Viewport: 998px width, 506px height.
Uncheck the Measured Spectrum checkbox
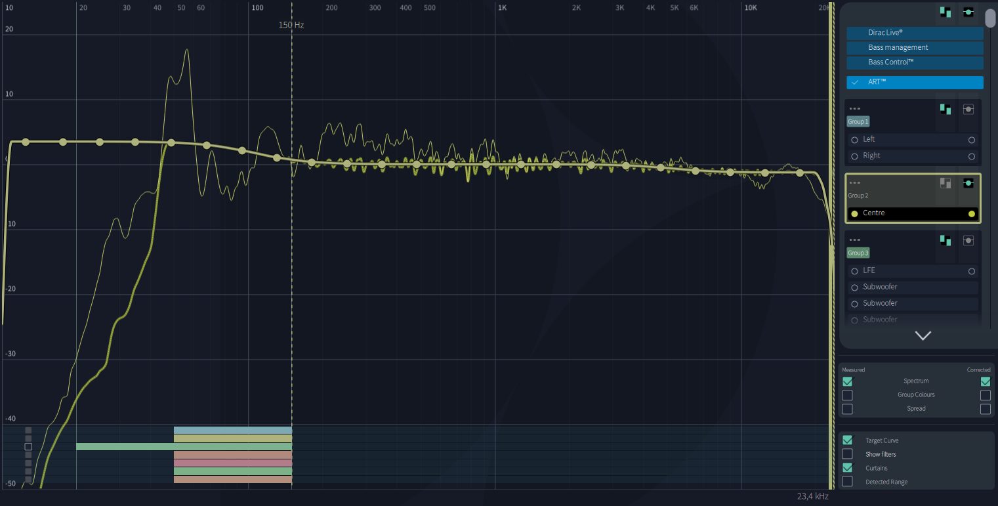point(848,381)
